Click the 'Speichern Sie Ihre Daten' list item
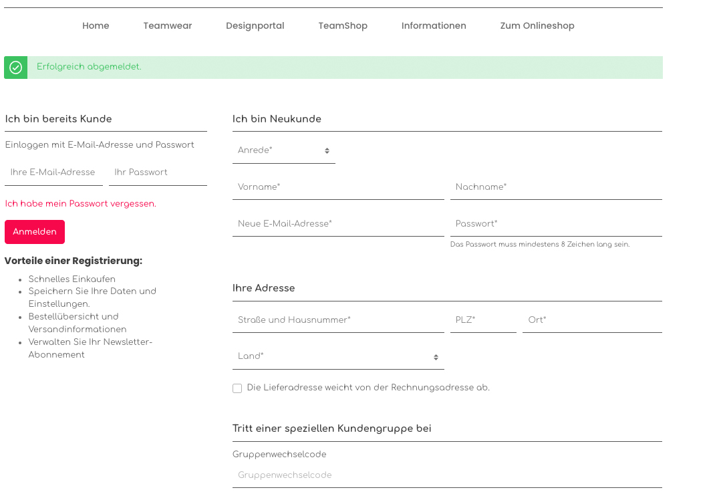 [92, 297]
